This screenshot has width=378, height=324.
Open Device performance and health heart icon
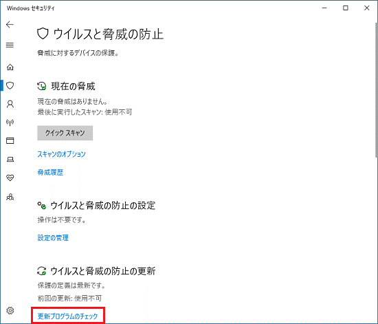point(10,177)
